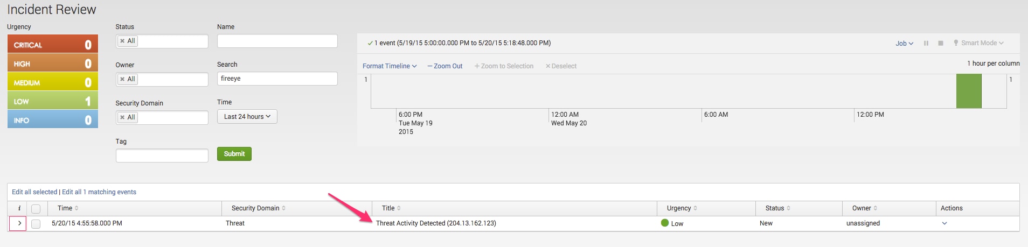Filter by HIGH urgency
The width and height of the screenshot is (1028, 247).
53,63
